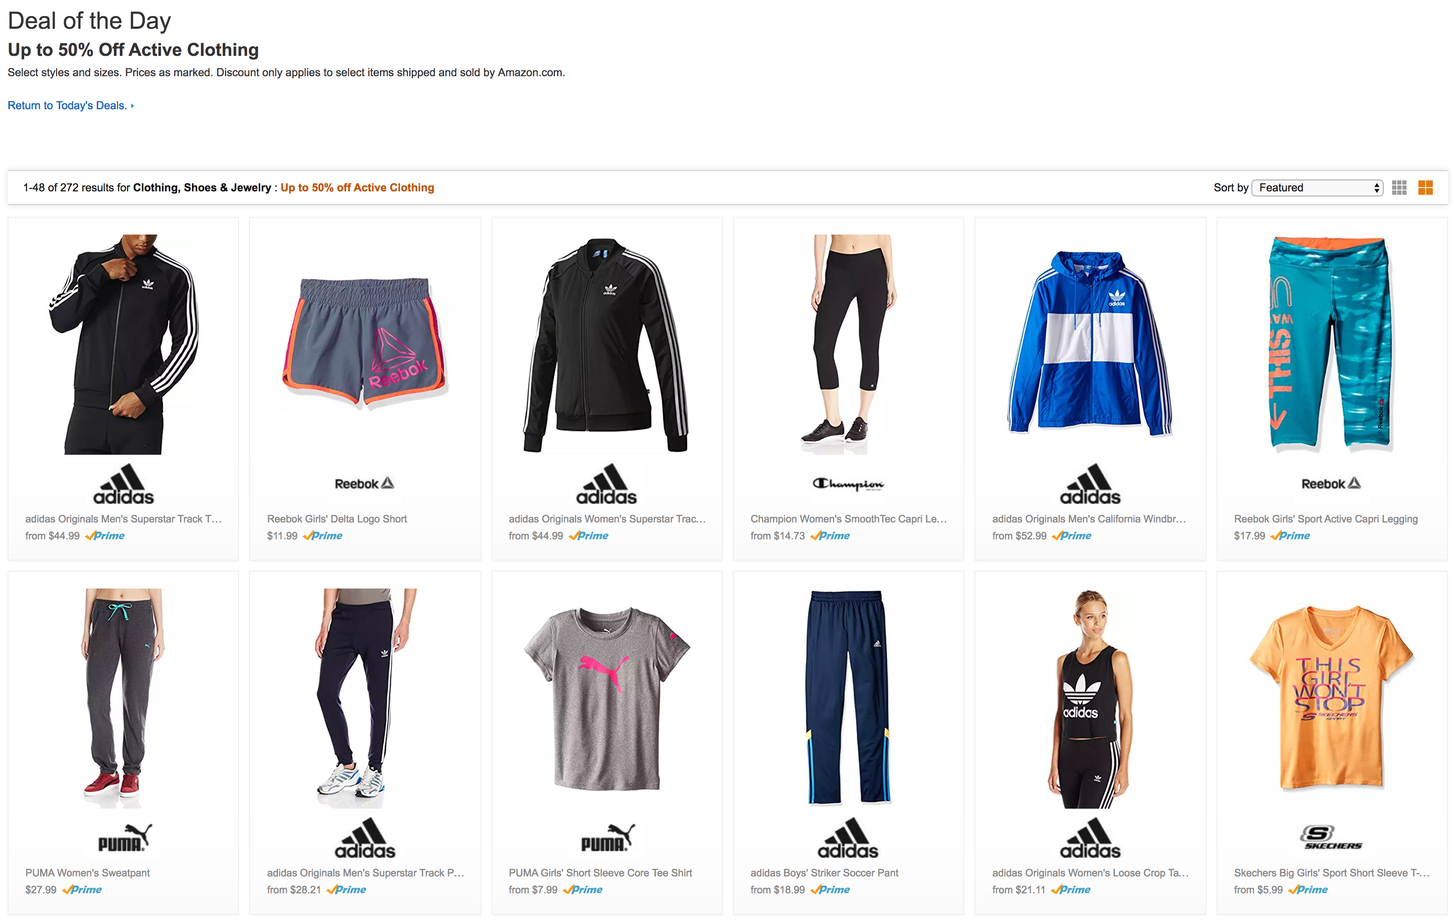Click the Prime badge next to $11.99
The image size is (1454, 923).
click(322, 536)
